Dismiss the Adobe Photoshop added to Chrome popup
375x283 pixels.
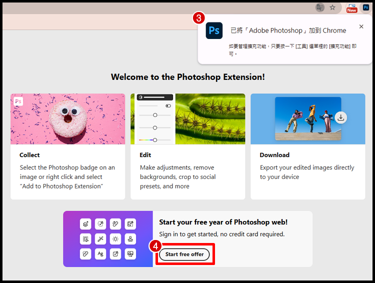(361, 26)
